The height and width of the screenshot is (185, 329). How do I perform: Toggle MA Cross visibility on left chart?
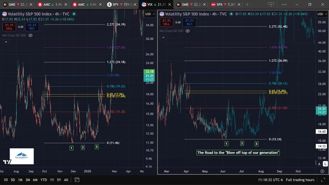coord(30,35)
